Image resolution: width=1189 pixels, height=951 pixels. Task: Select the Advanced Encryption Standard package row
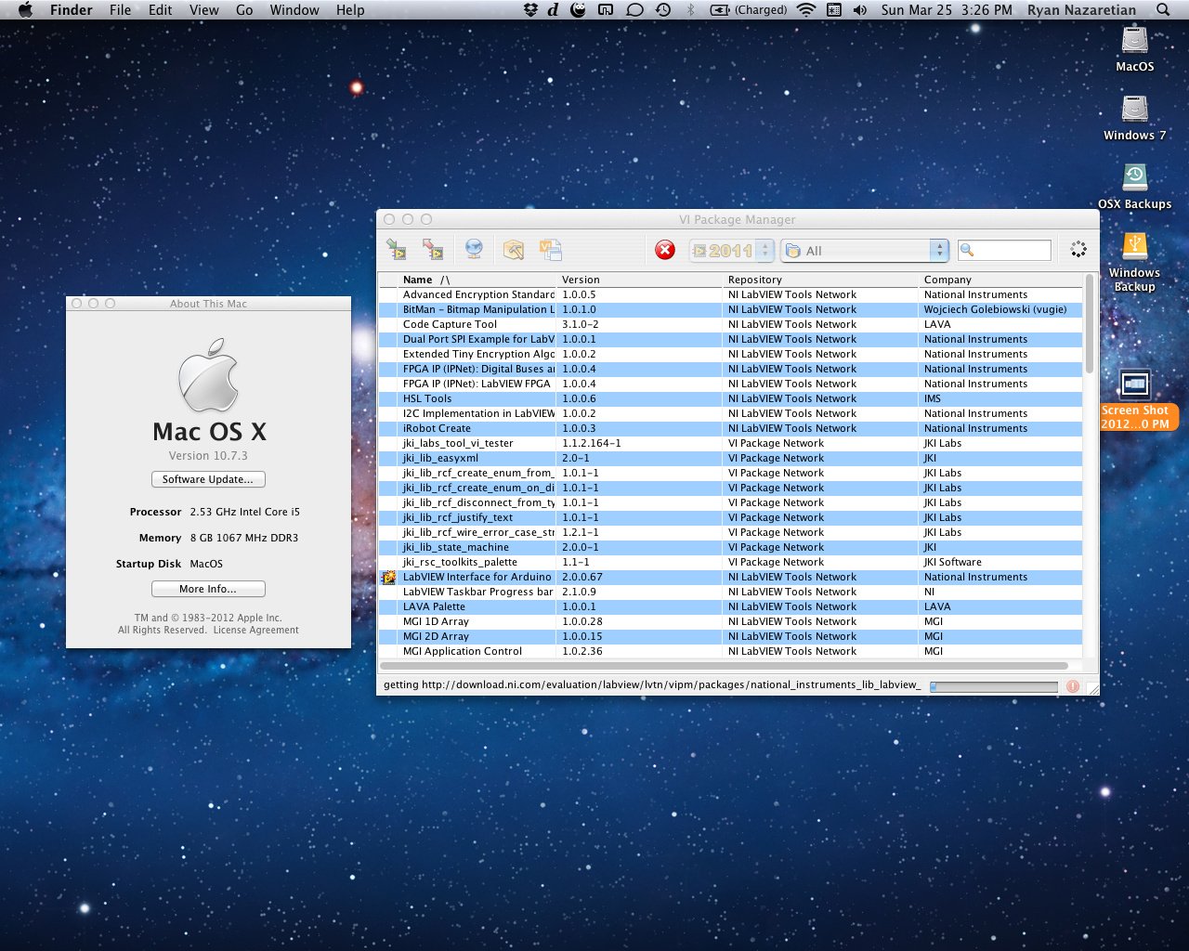[x=730, y=294]
